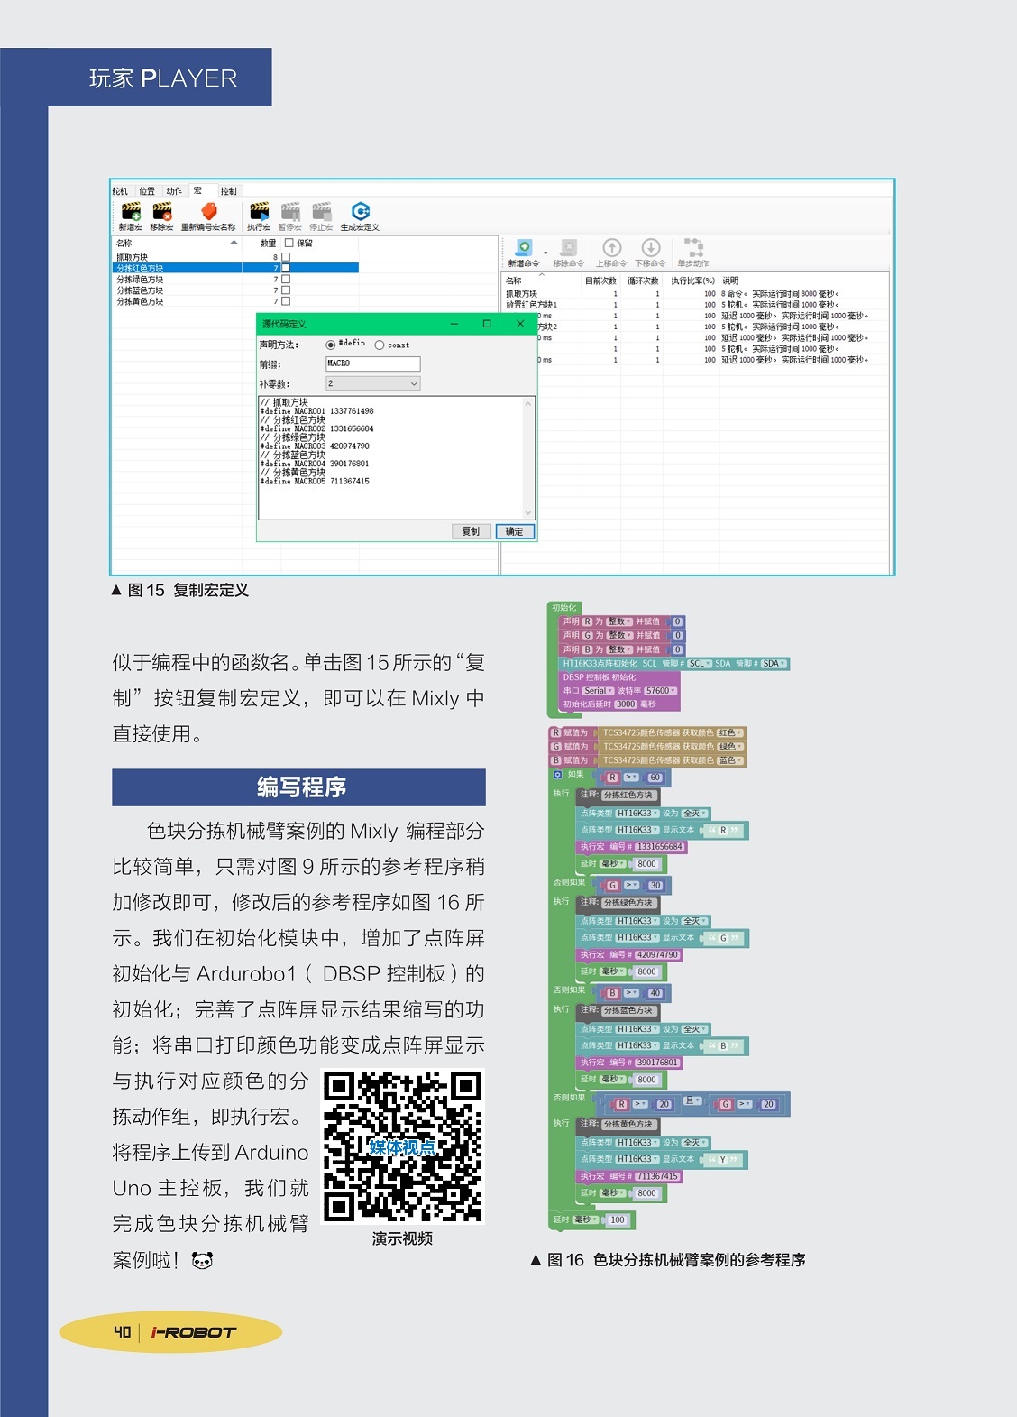Switch to the 动作 tab

(x=174, y=191)
